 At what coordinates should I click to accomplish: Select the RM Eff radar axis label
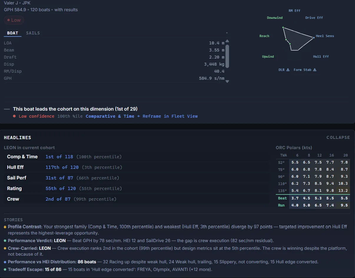[294, 11]
